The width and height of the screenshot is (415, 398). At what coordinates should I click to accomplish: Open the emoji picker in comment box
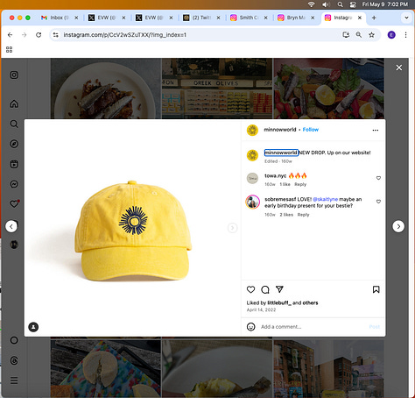click(x=250, y=327)
